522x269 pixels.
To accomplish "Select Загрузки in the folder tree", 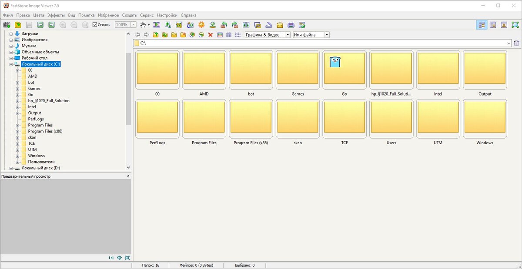I will tap(30, 33).
